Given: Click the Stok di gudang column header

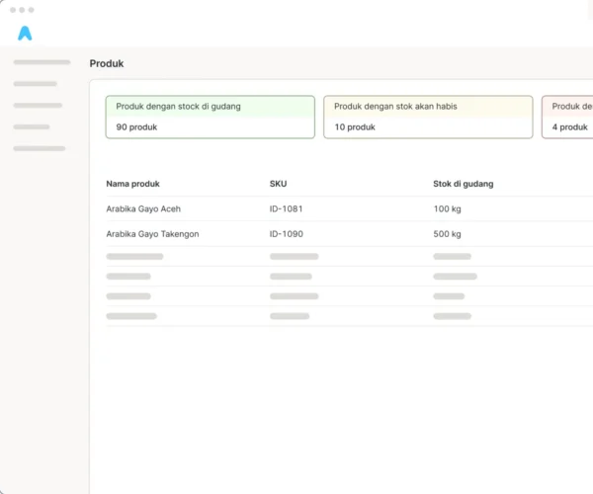Looking at the screenshot, I should 464,184.
